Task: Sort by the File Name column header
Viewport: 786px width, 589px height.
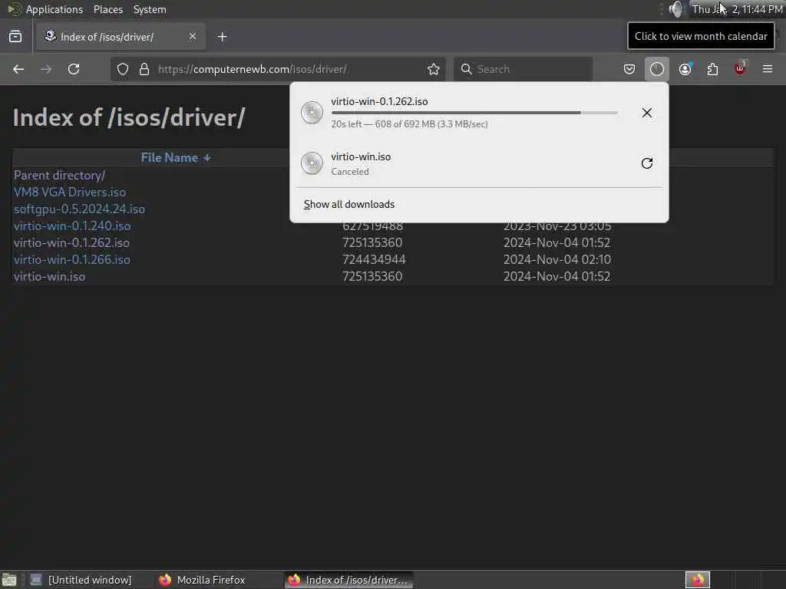Action: (176, 158)
